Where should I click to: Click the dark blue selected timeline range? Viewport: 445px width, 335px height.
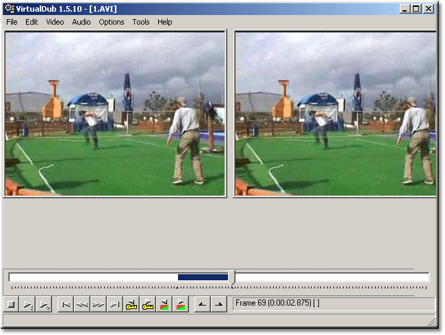tap(203, 277)
